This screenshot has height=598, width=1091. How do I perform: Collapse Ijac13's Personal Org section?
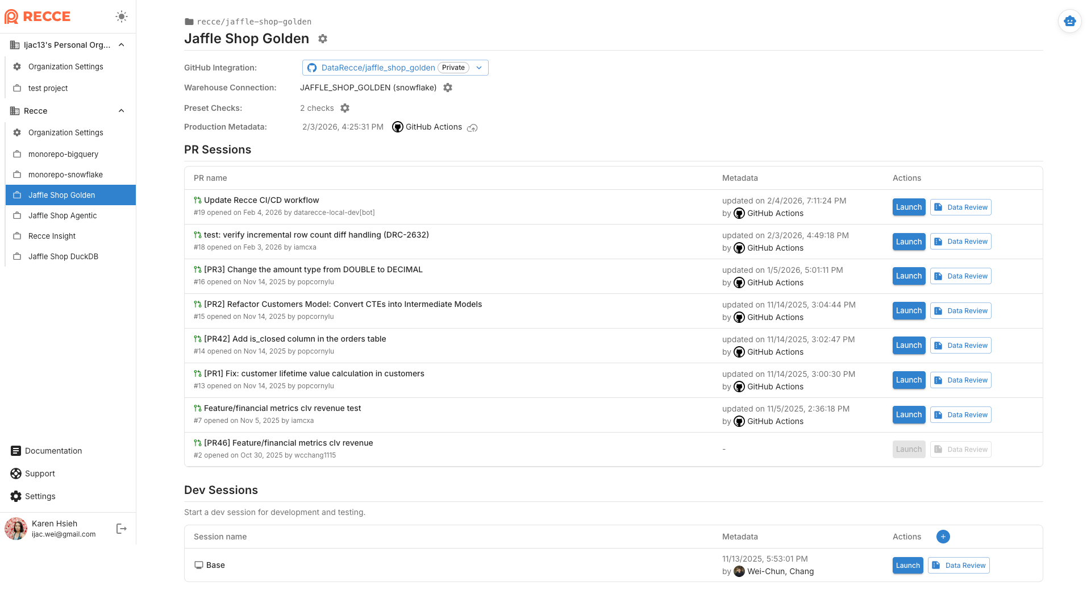pyautogui.click(x=121, y=44)
